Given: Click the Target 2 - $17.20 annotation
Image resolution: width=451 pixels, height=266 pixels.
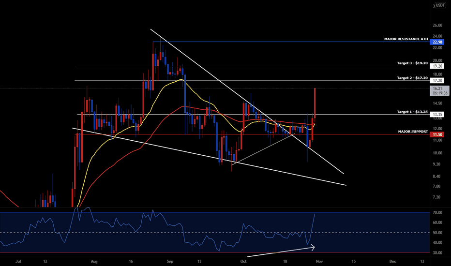Looking at the screenshot, I should click(412, 78).
